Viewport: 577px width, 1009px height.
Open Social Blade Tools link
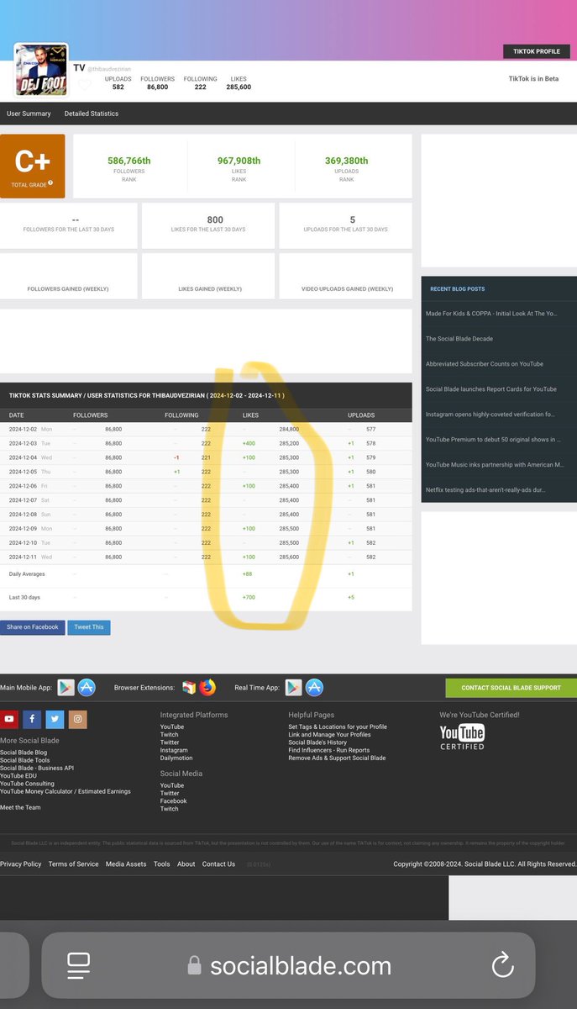pyautogui.click(x=25, y=760)
